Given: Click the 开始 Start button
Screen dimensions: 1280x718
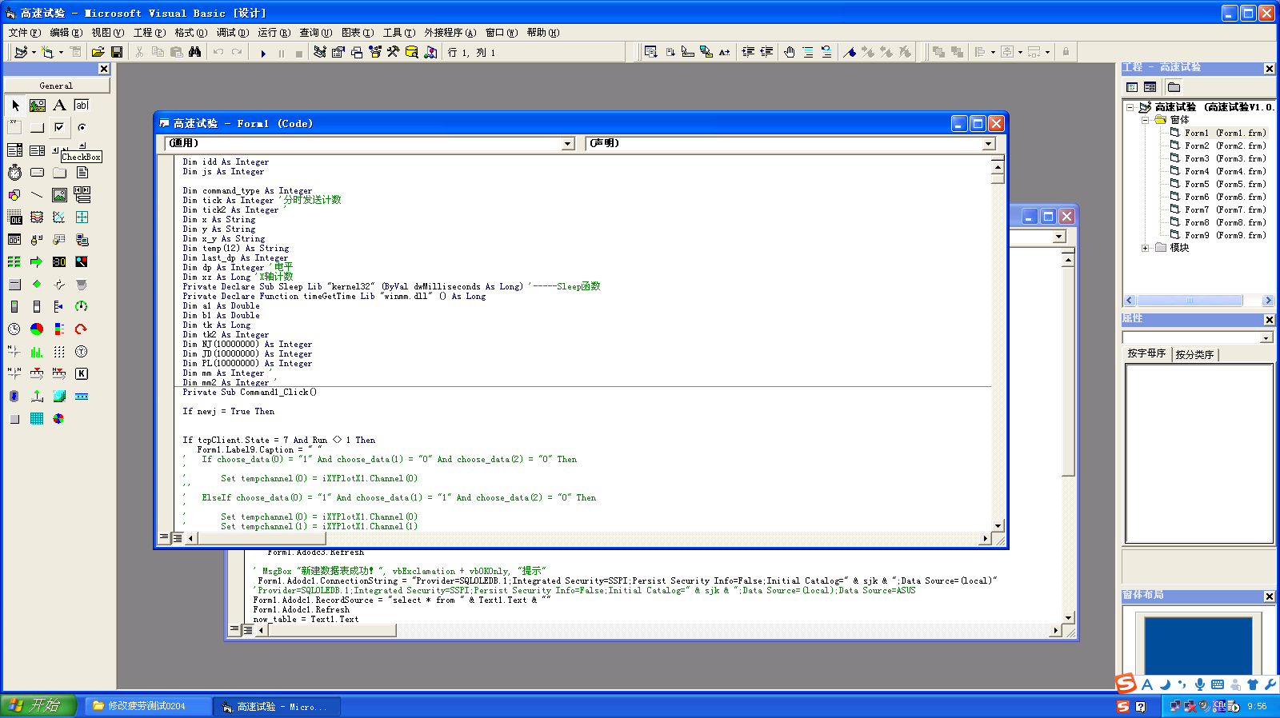Looking at the screenshot, I should 38,705.
